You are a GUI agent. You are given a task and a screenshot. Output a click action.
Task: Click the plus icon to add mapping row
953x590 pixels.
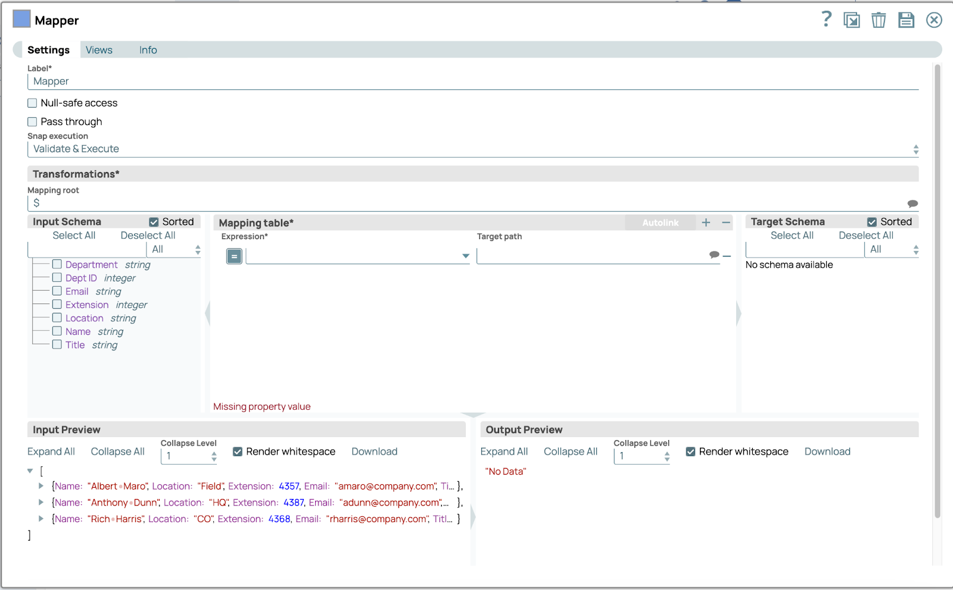click(706, 222)
